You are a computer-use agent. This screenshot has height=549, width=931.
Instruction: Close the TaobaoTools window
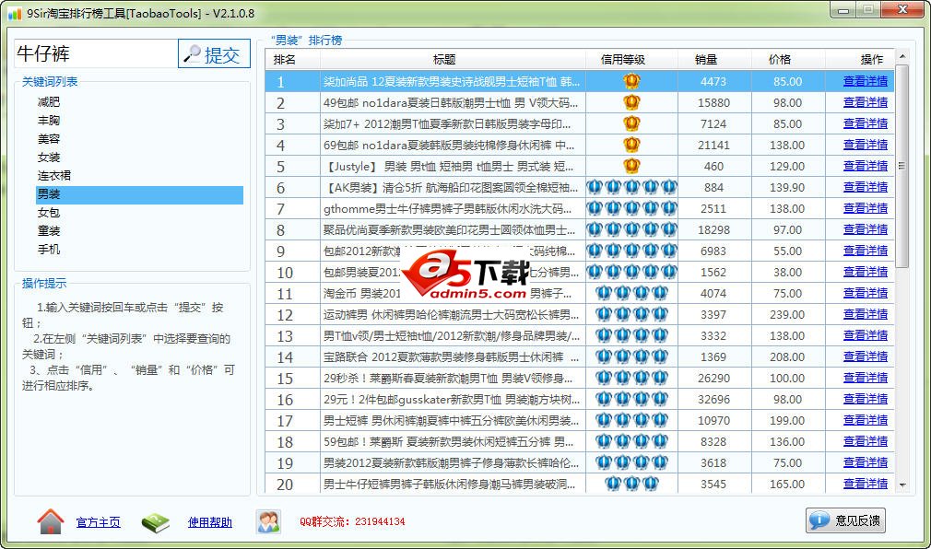(x=902, y=10)
